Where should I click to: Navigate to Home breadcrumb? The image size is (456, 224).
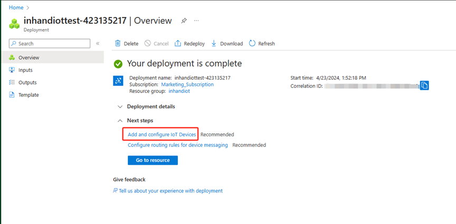point(16,7)
